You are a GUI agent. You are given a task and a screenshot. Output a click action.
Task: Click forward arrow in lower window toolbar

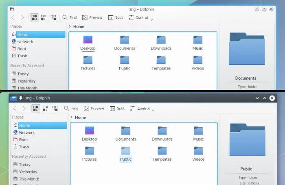point(24,109)
